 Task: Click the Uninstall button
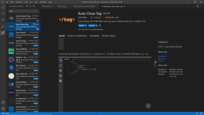pyautogui.click(x=92, y=26)
